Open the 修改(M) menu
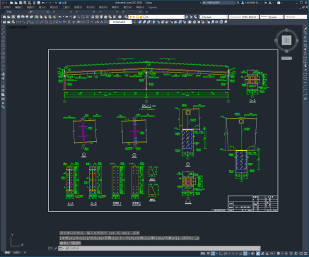Screen dimensions: 309x257 pos(103,7)
